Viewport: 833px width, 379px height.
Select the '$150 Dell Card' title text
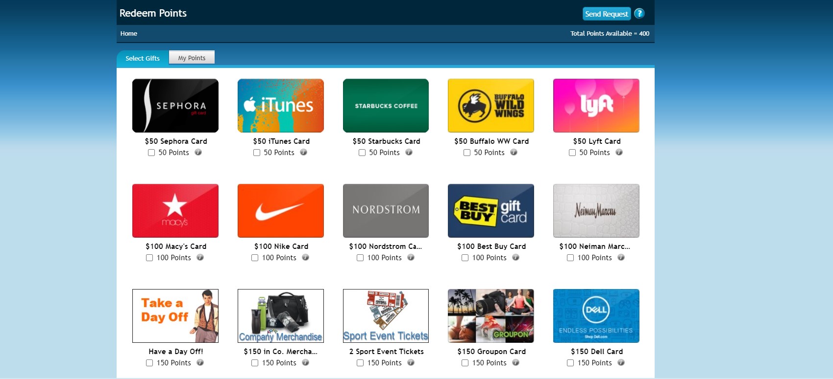tap(597, 352)
